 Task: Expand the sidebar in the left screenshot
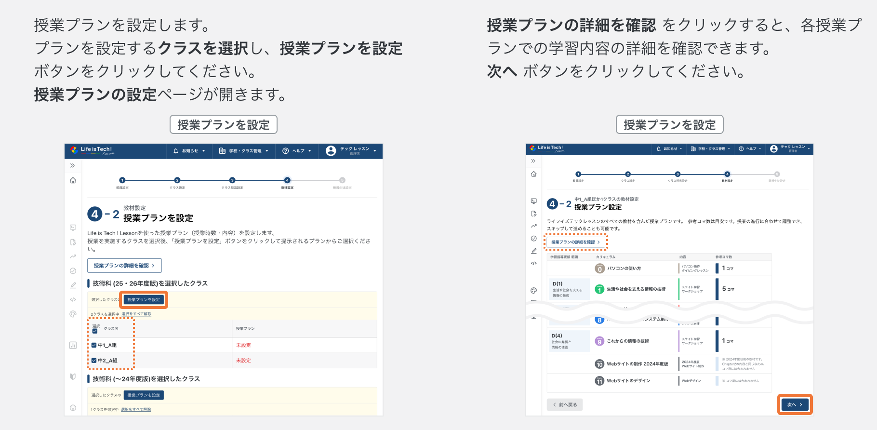[73, 165]
